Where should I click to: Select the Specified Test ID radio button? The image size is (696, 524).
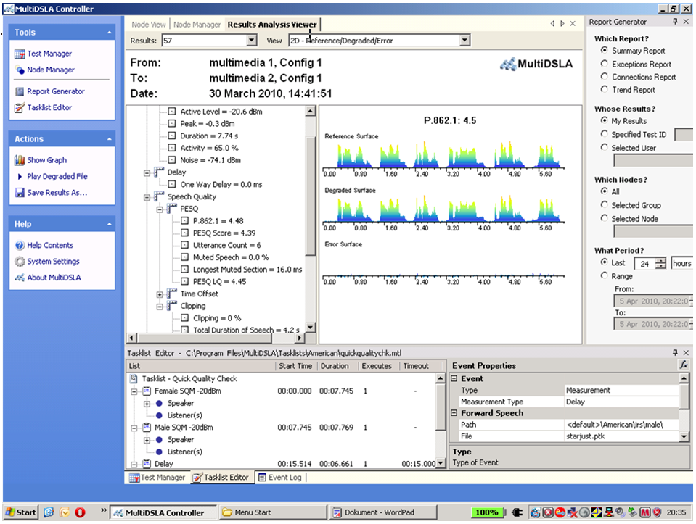point(605,134)
